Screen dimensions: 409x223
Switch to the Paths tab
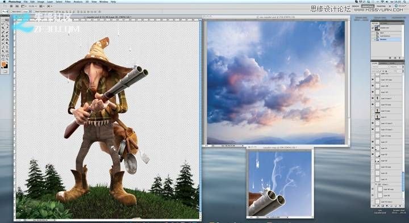[392, 64]
